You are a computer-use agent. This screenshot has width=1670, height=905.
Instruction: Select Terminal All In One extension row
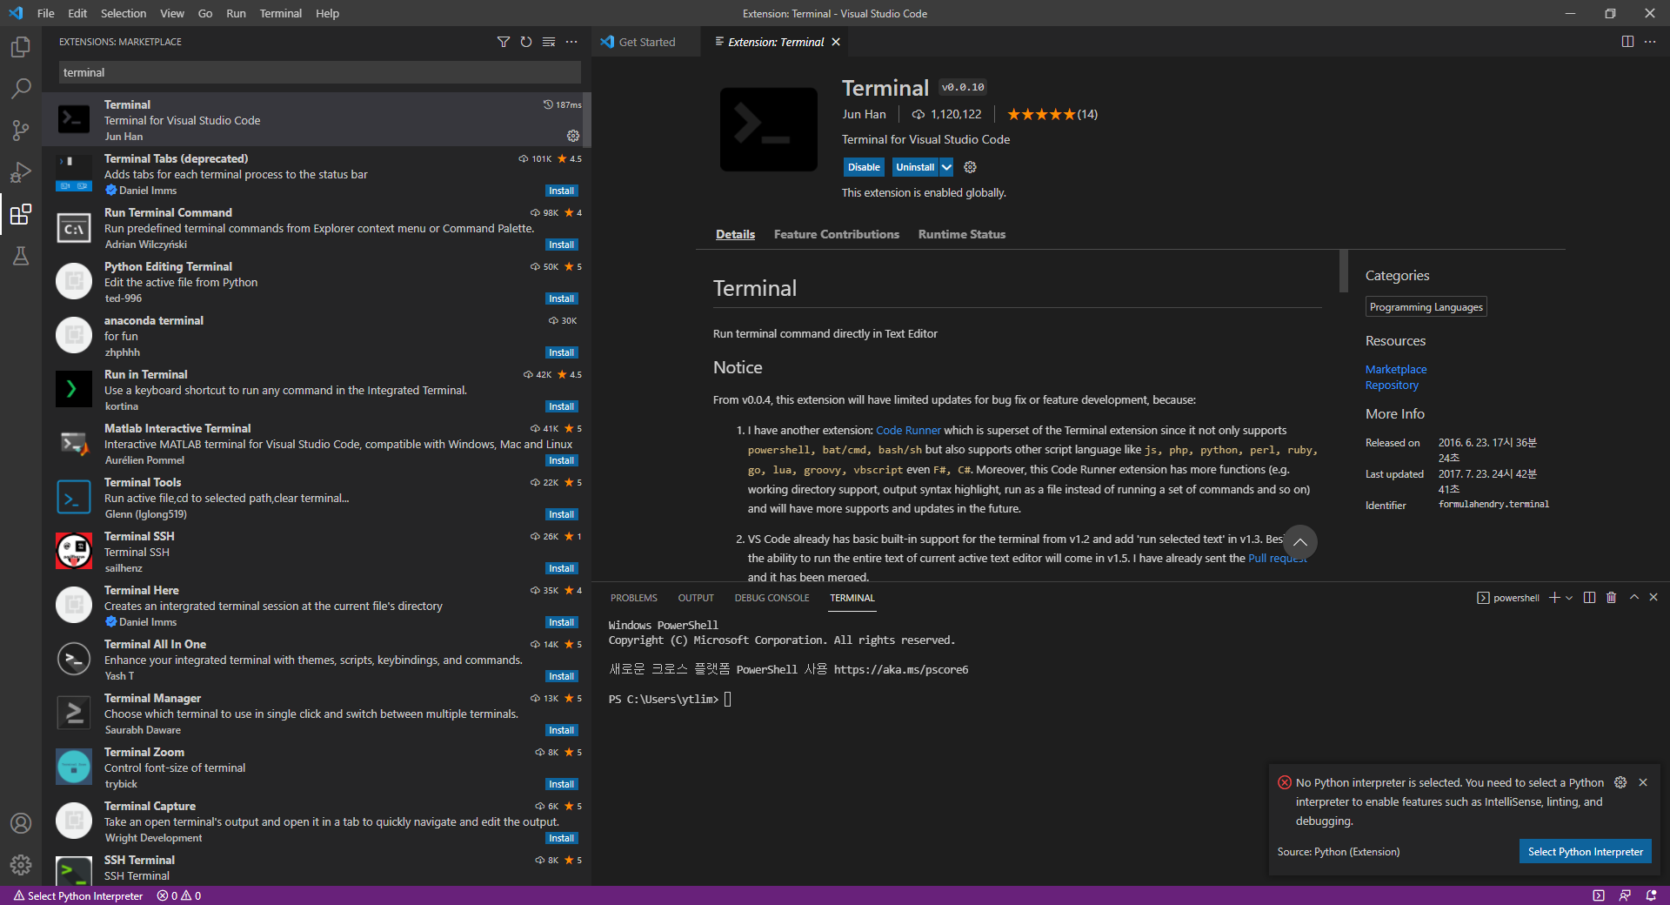point(317,659)
